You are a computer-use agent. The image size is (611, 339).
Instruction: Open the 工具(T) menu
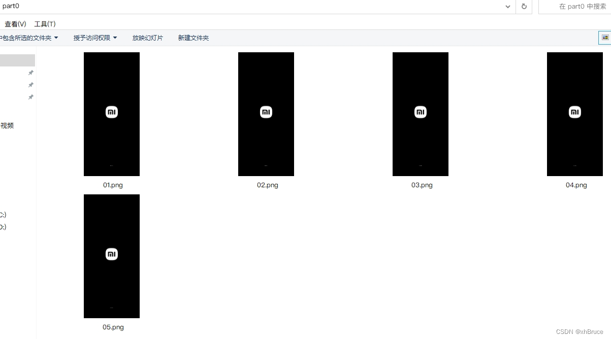(45, 24)
